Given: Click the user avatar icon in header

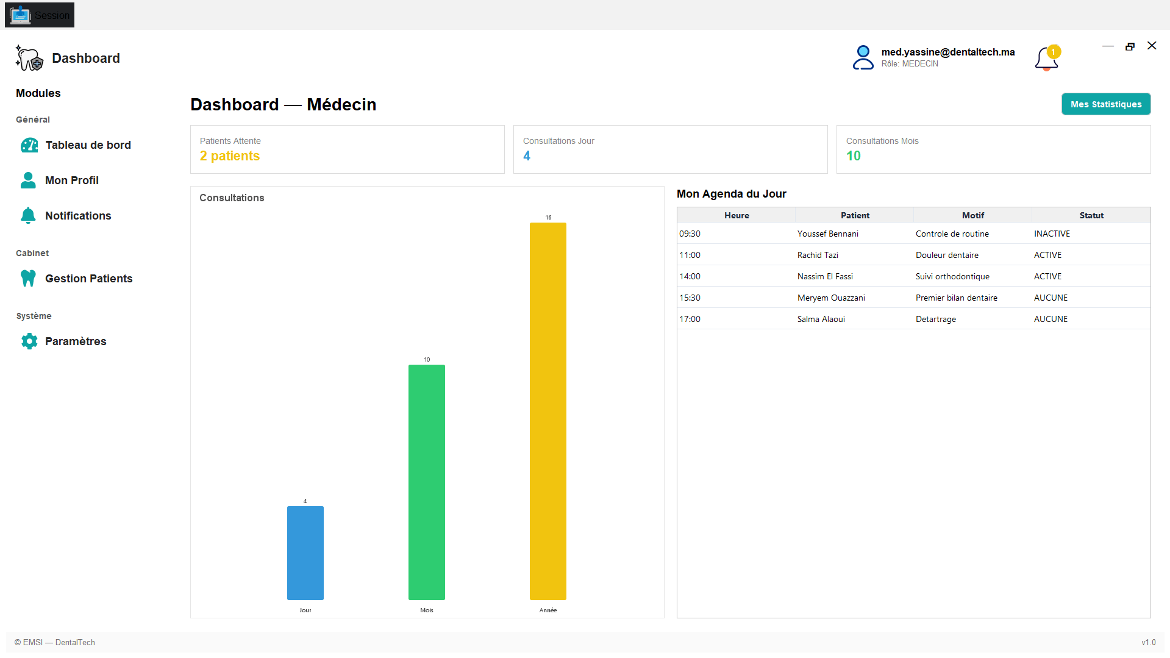Looking at the screenshot, I should (x=863, y=58).
